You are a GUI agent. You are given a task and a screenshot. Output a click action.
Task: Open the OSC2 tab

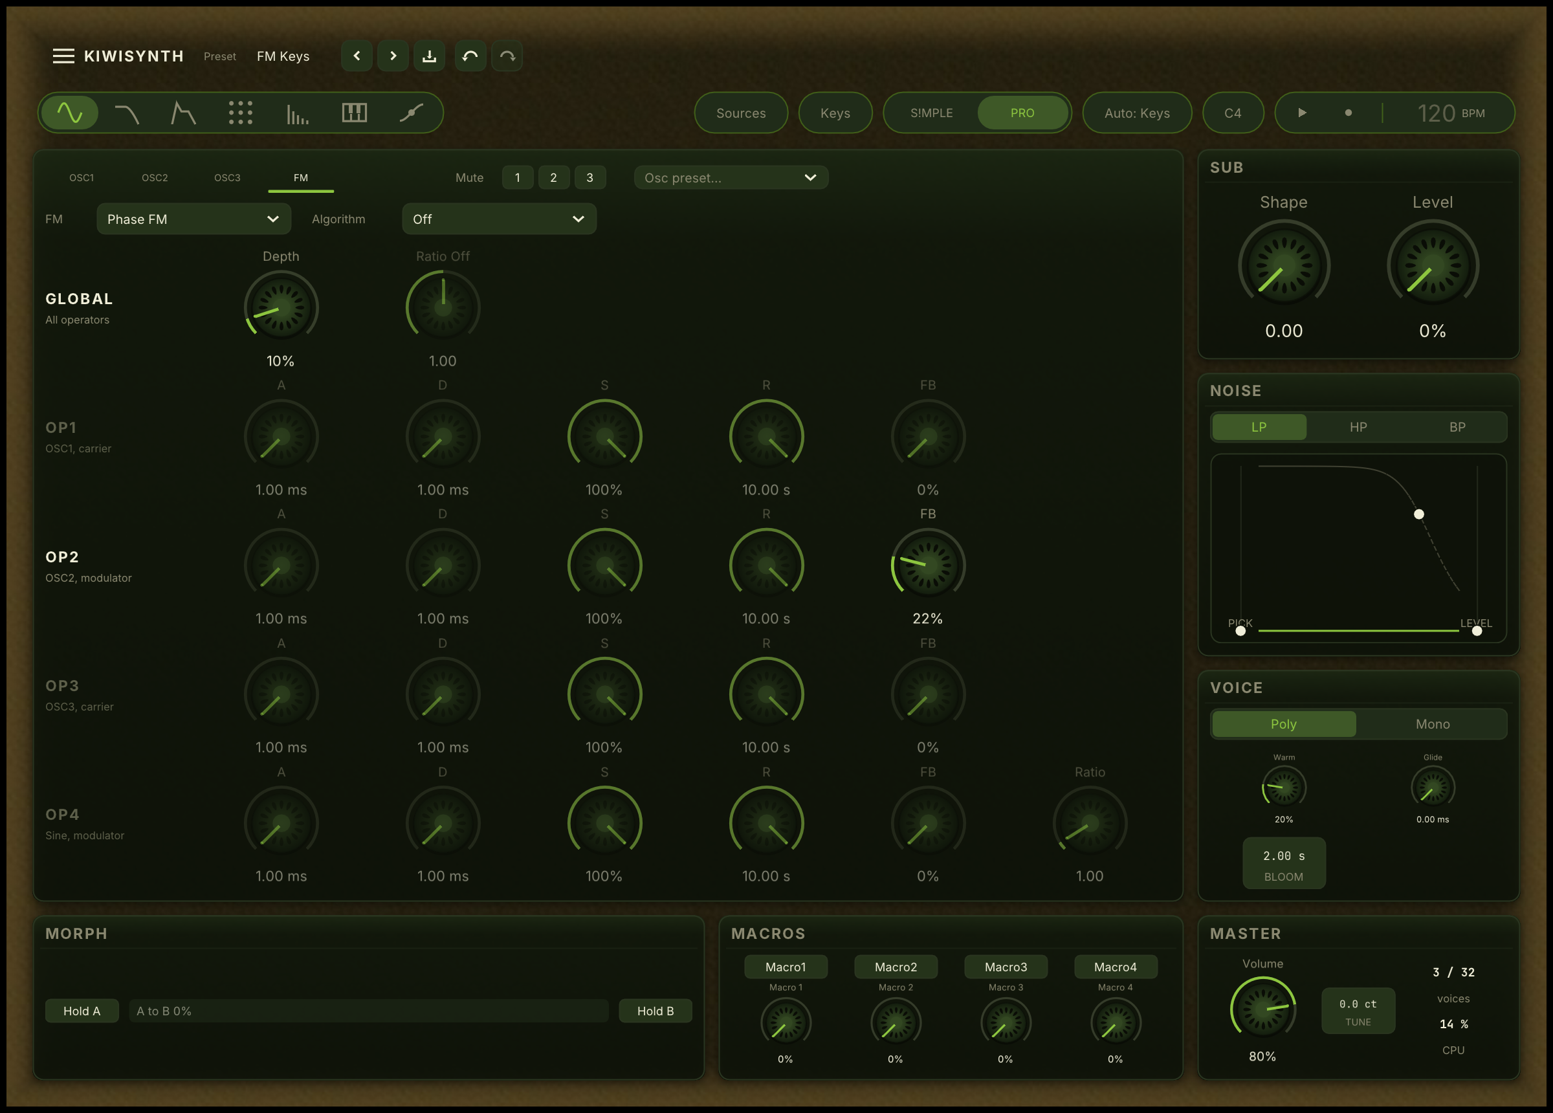pyautogui.click(x=155, y=177)
